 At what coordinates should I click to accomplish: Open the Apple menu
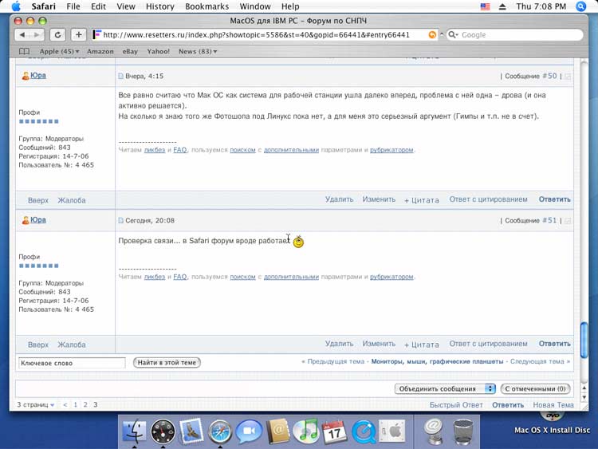pyautogui.click(x=16, y=6)
